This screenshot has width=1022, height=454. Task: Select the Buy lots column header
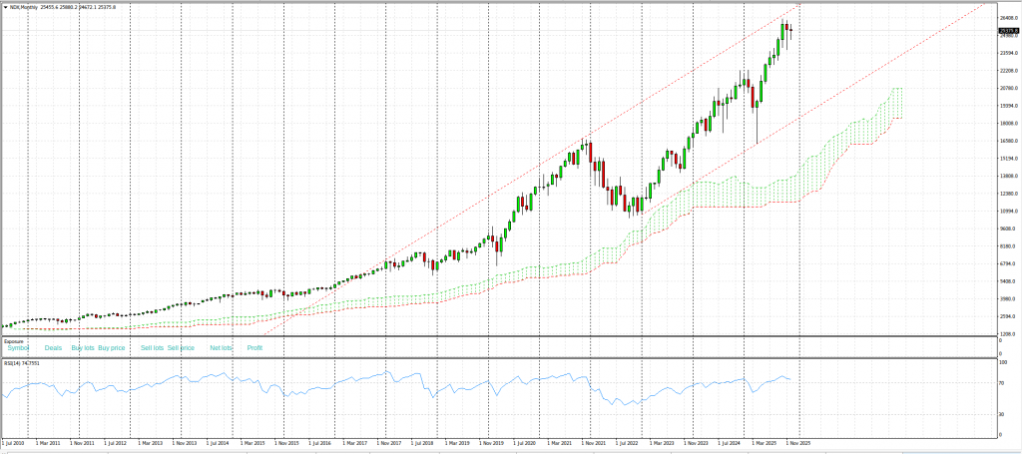82,348
